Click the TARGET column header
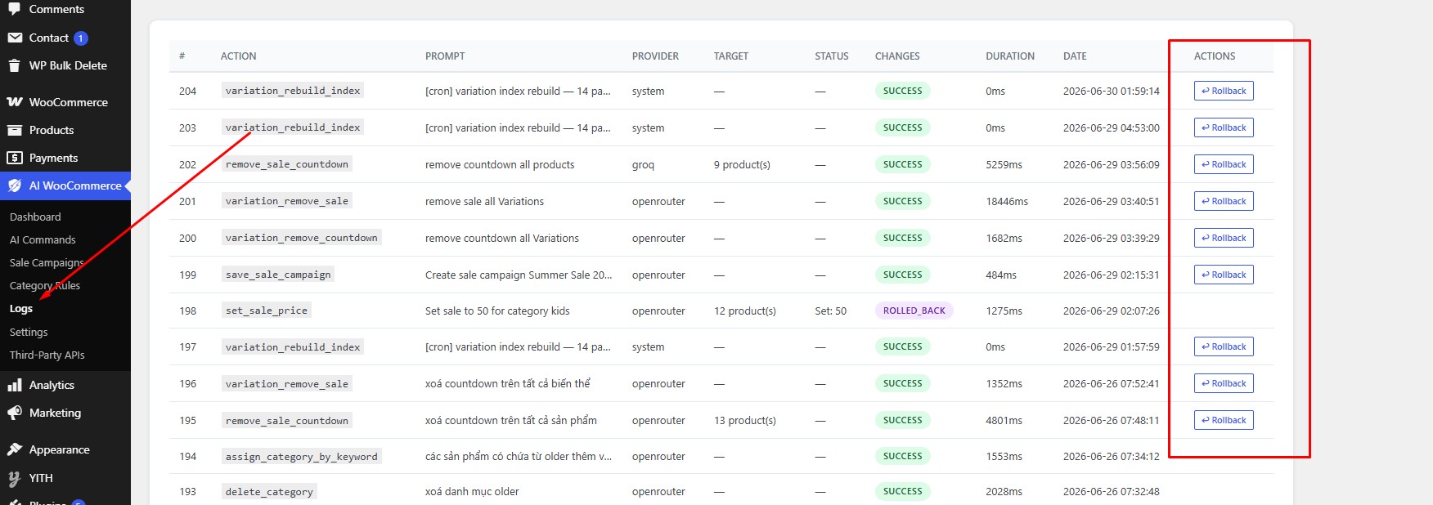Screen dimensions: 1433x505 click(x=731, y=56)
